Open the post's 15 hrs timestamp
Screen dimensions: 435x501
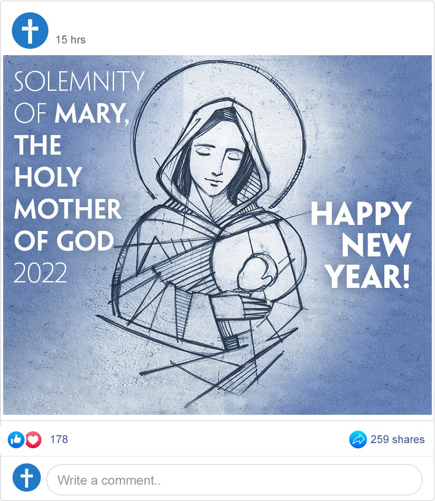[x=70, y=40]
